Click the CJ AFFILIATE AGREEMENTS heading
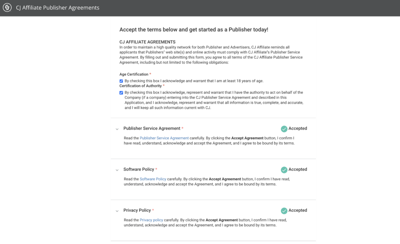The image size is (400, 244). tap(148, 42)
